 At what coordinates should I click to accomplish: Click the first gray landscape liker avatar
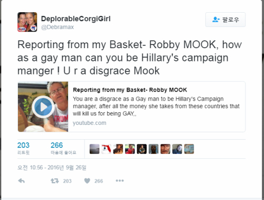[x=95, y=149]
